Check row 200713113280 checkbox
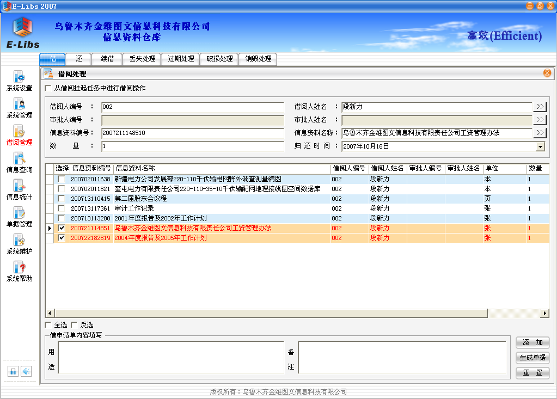Screen dimensions: 557x399 click(62, 218)
